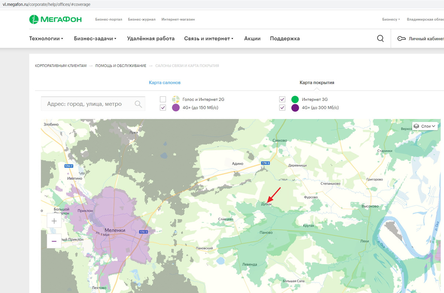Open the Удалённая работа menu item
The width and height of the screenshot is (444, 293).
point(151,38)
